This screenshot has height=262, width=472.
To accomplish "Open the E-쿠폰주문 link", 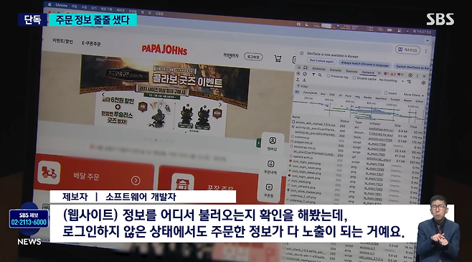I will 91,43.
